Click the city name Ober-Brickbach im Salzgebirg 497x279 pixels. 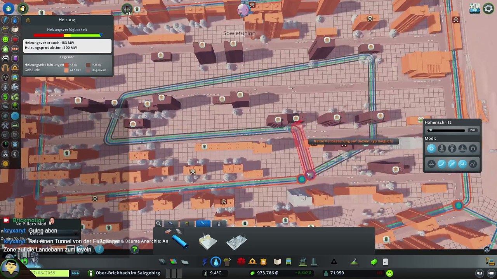pyautogui.click(x=128, y=273)
